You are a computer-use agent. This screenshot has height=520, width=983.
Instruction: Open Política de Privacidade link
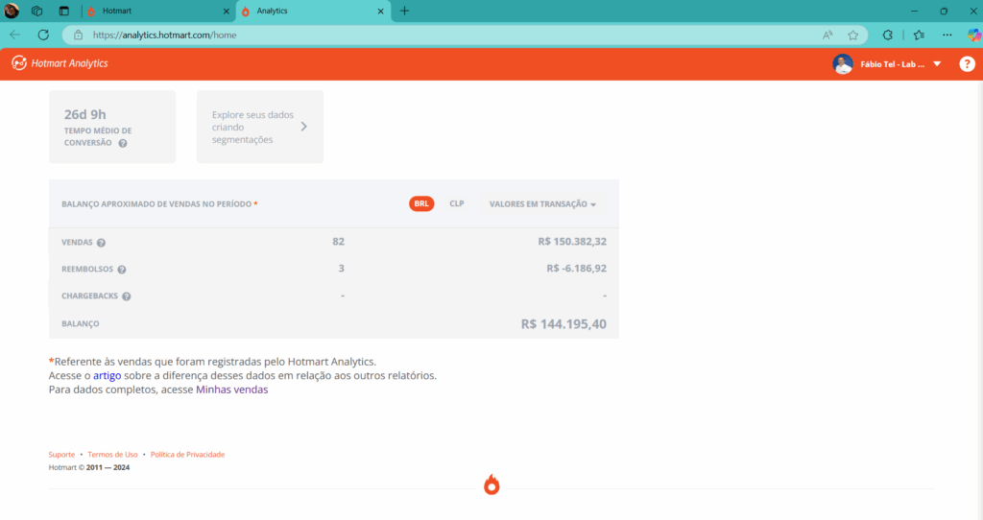click(x=187, y=454)
